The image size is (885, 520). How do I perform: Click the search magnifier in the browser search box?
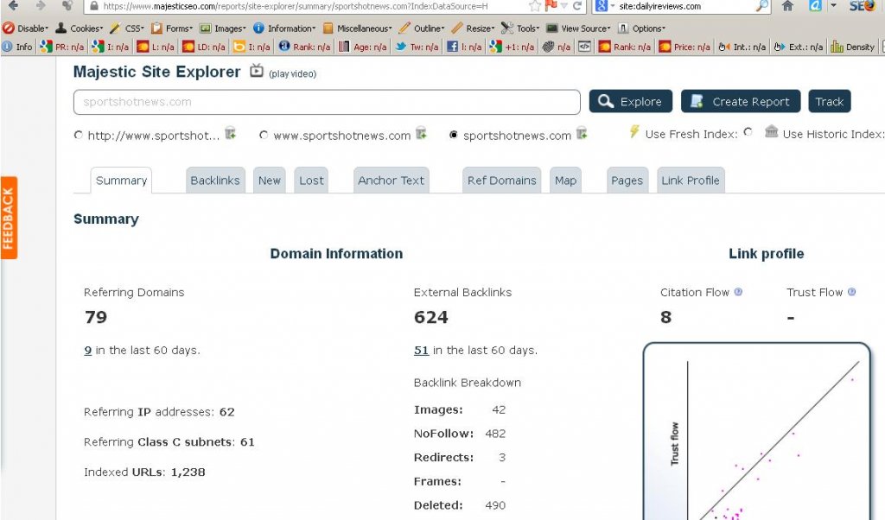pos(762,6)
